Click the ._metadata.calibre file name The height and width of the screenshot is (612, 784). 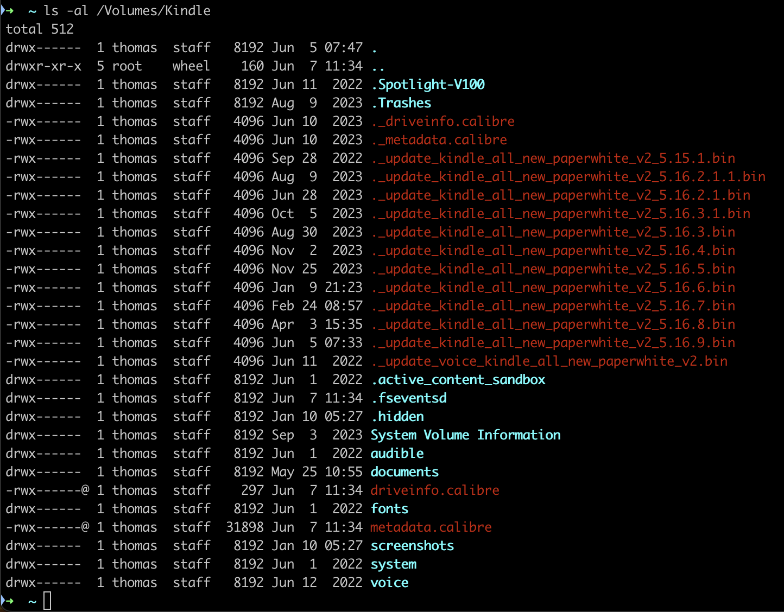(x=439, y=140)
